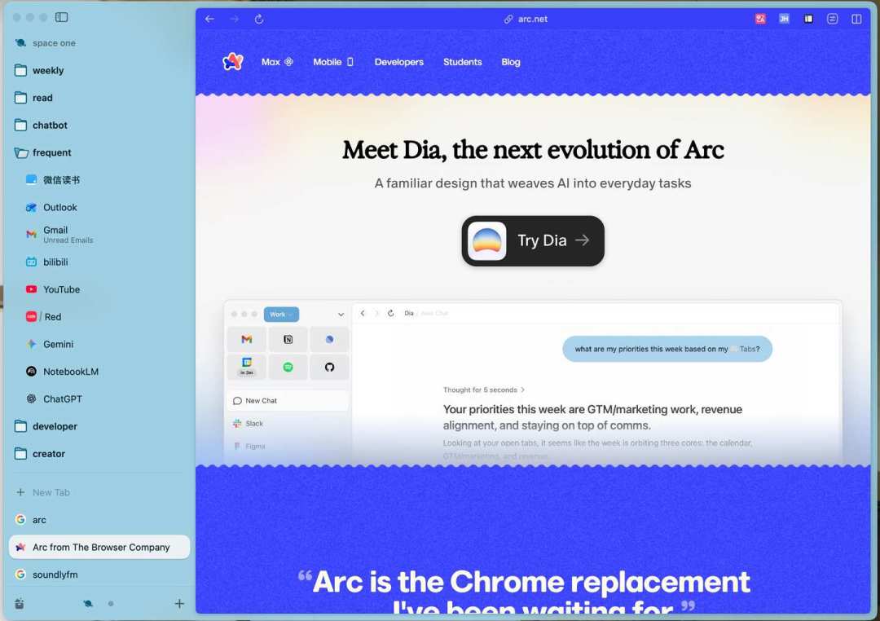This screenshot has width=880, height=621.
Task: Copy link icon beside arc.net URL
Action: coord(508,19)
